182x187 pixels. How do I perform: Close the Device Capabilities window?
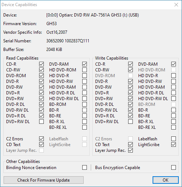[x=176, y=5]
